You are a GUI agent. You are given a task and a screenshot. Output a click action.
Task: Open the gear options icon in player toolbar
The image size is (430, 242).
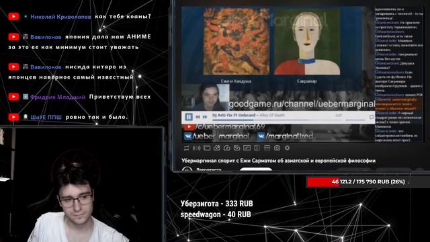[x=287, y=148]
